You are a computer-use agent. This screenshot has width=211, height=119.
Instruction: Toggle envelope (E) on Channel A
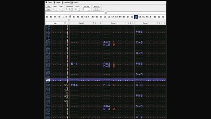click(98, 23)
